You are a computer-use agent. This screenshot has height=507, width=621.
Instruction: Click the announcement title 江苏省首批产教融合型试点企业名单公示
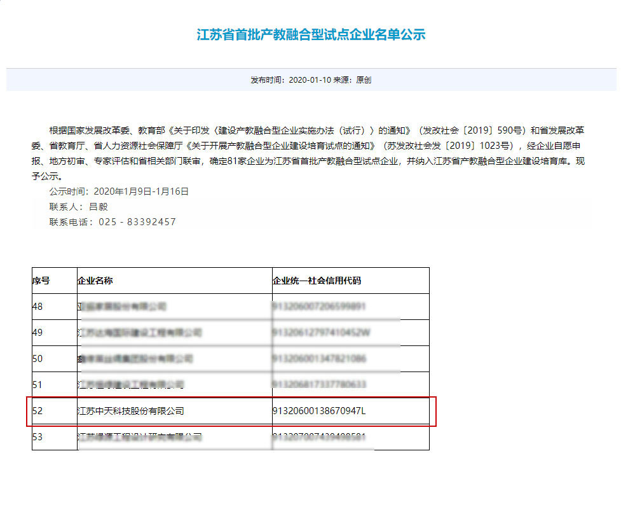310,35
